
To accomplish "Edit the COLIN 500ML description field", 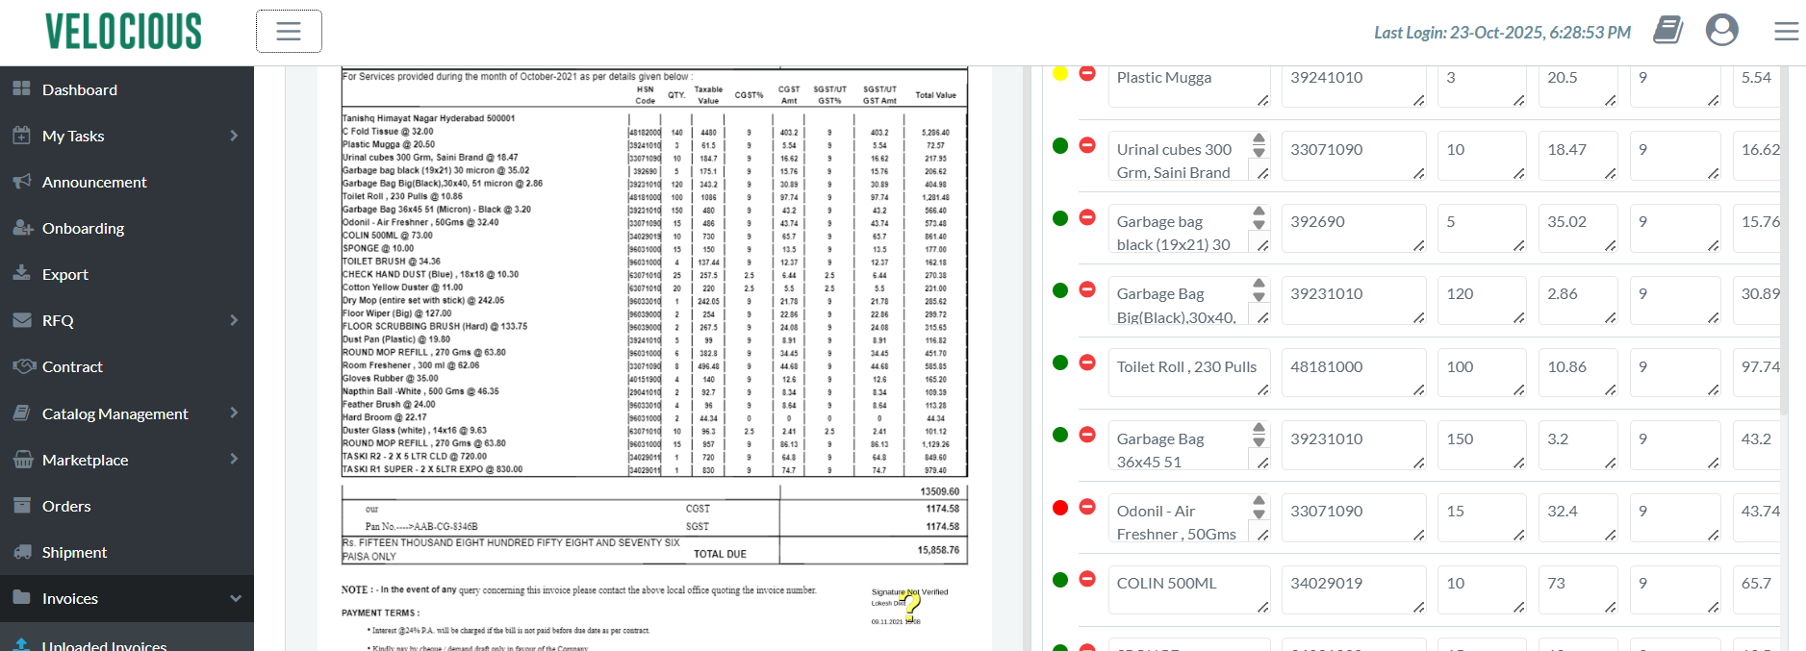I will coord(1189,589).
